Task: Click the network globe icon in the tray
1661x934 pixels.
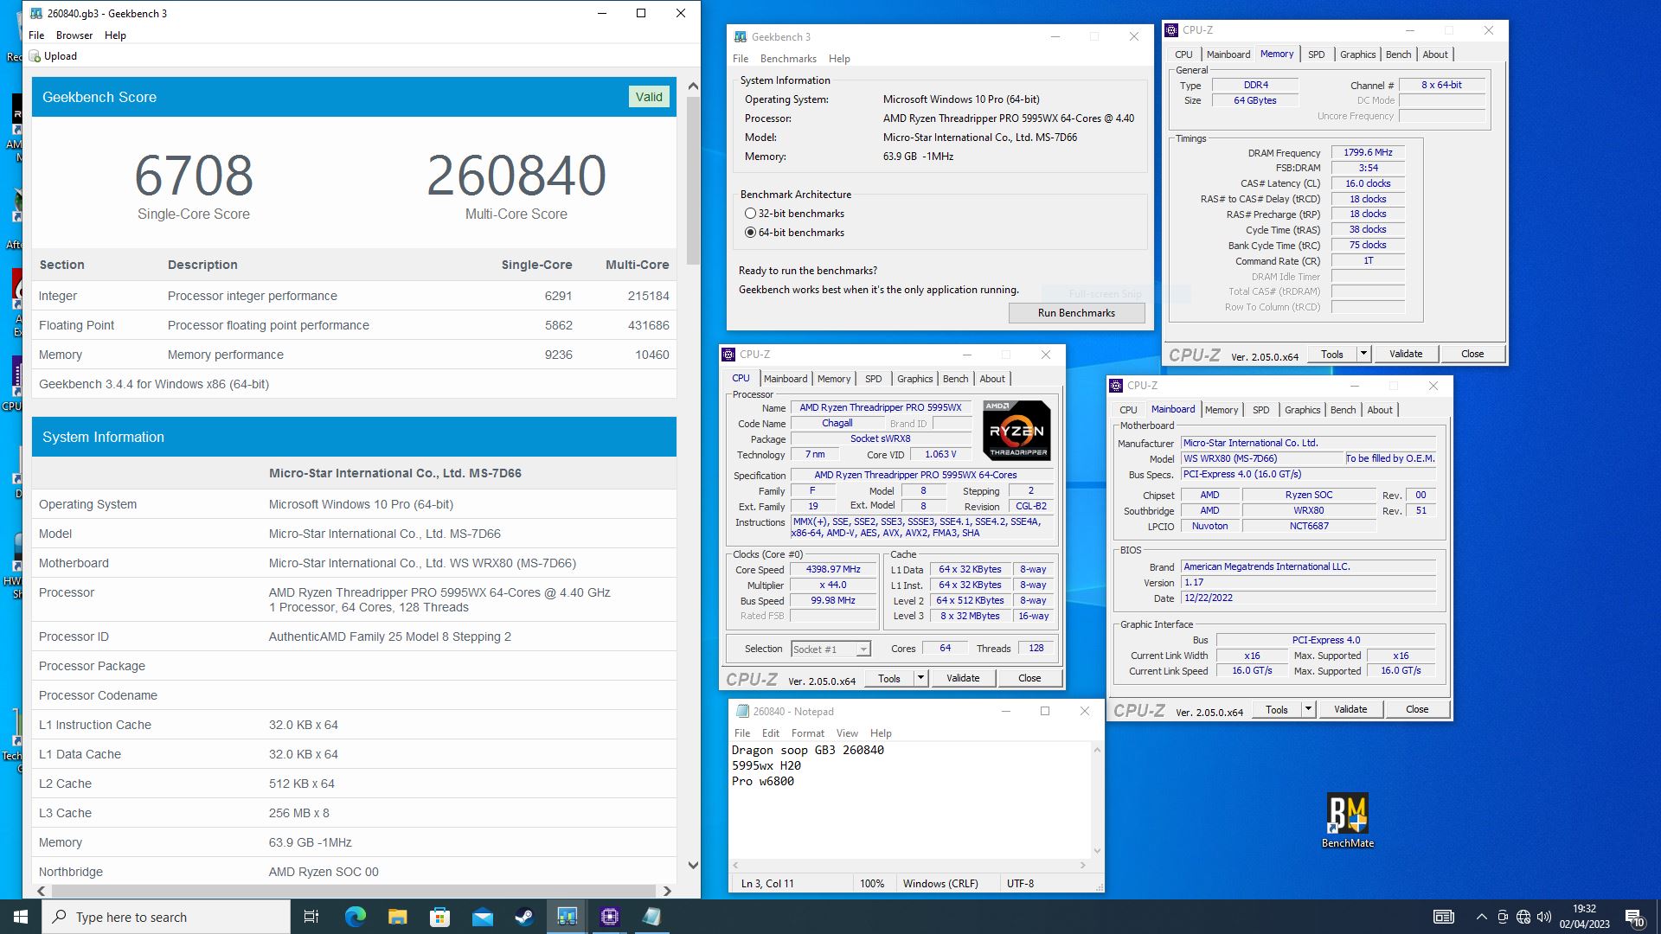Action: [x=1523, y=917]
